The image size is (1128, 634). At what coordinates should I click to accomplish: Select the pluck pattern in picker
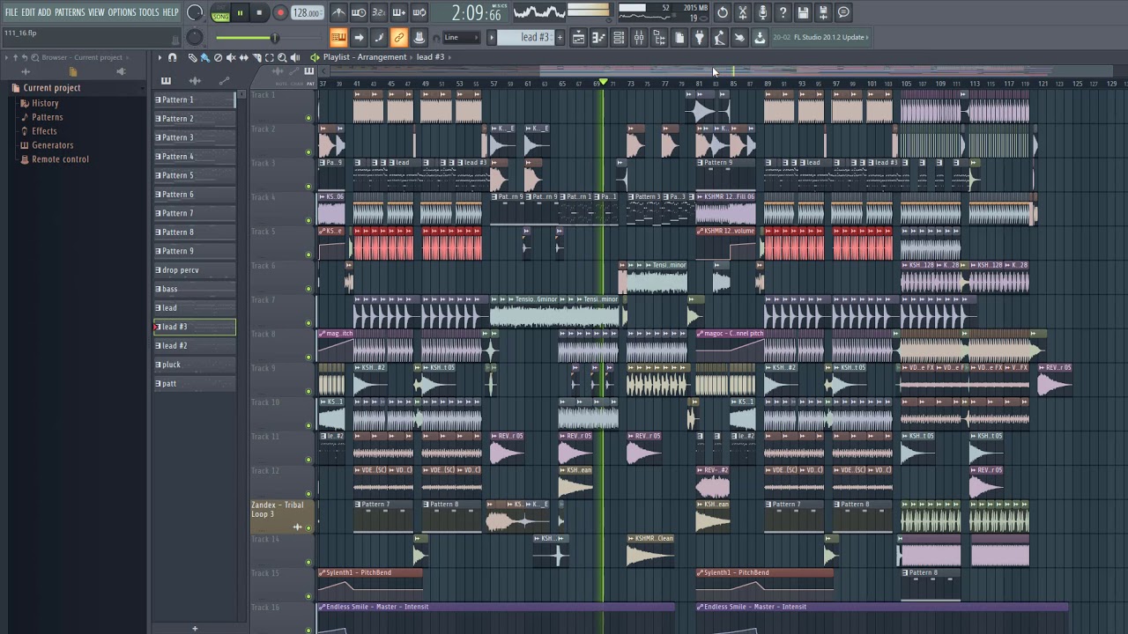click(x=195, y=365)
